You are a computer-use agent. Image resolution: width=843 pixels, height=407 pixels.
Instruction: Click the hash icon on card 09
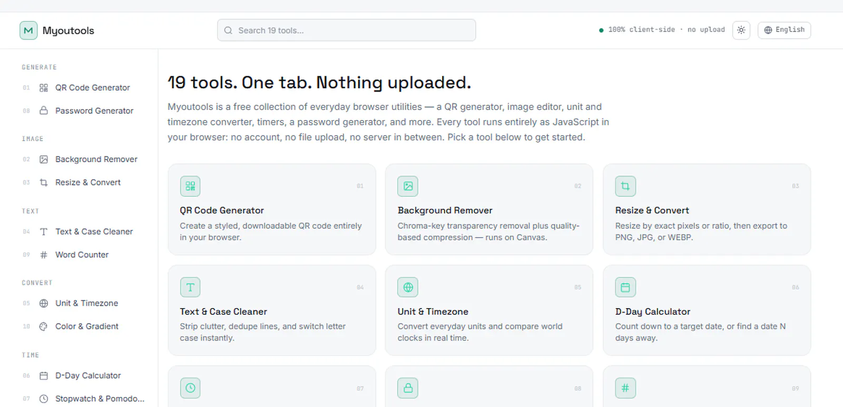625,388
